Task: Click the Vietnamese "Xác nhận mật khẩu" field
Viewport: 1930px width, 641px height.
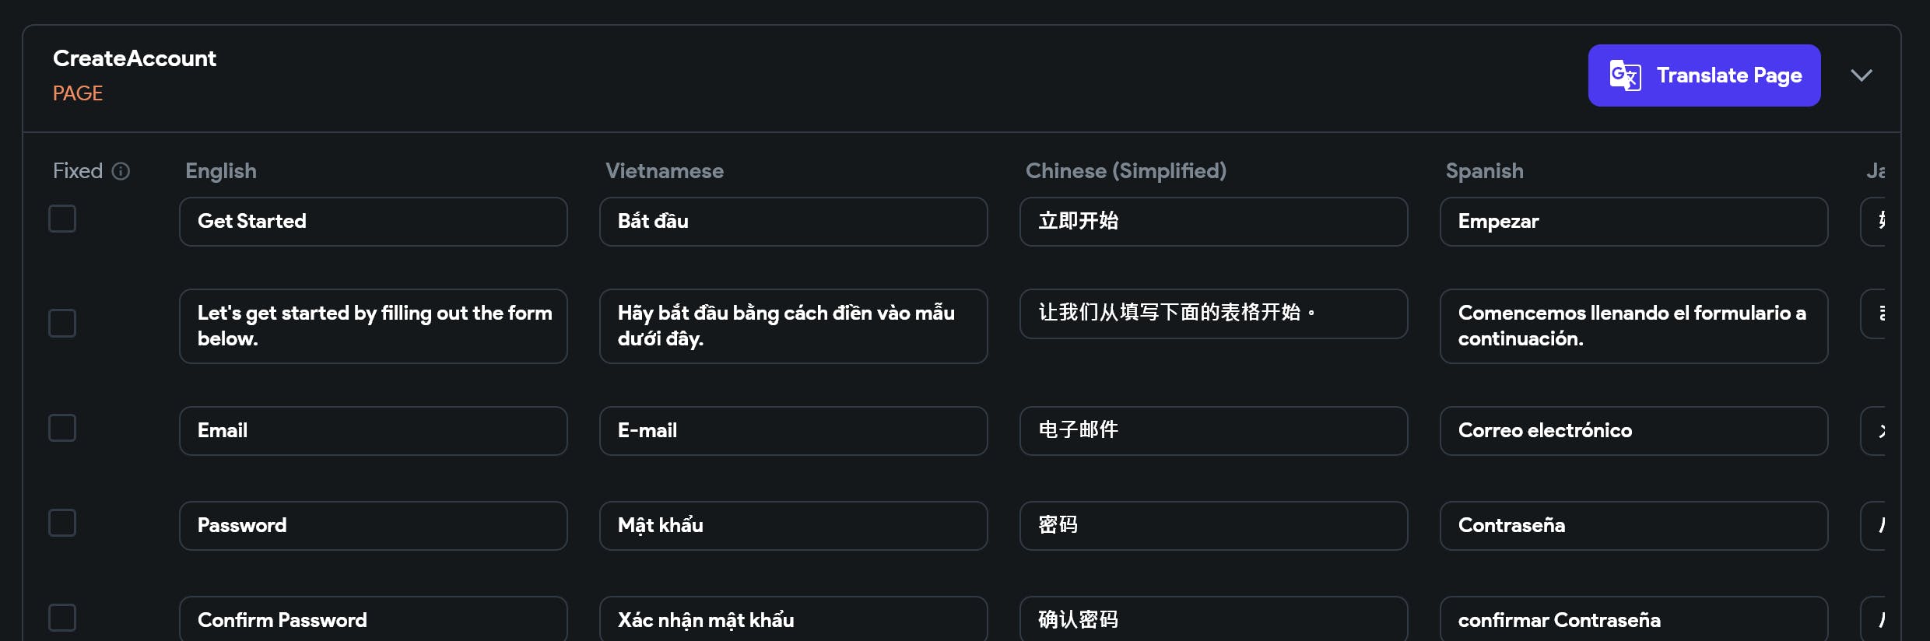Action: [x=793, y=620]
